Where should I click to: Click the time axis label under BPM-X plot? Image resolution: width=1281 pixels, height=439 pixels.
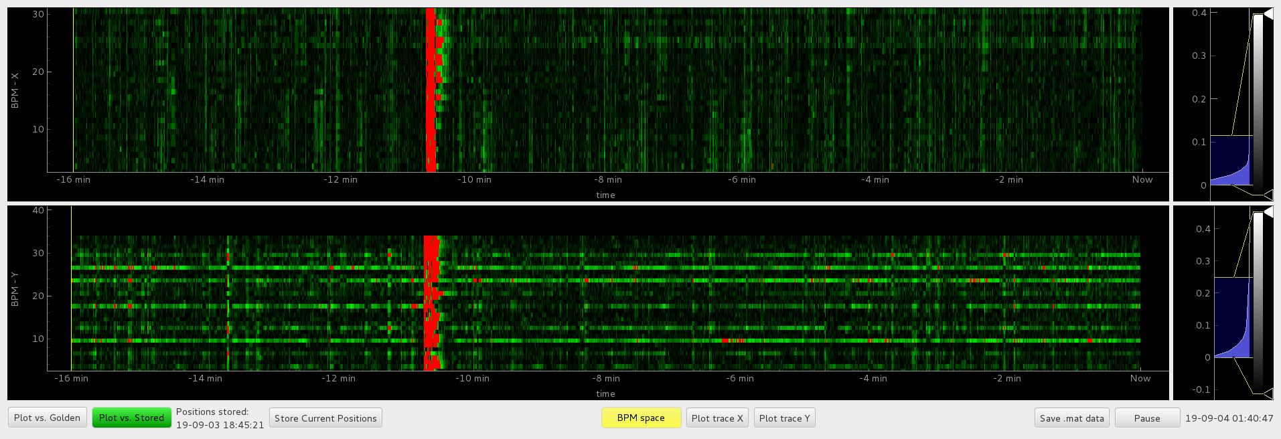click(605, 195)
